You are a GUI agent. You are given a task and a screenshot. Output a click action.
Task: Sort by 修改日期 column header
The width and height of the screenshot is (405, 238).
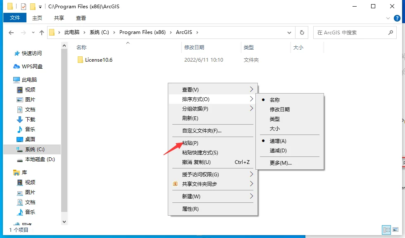click(x=194, y=47)
